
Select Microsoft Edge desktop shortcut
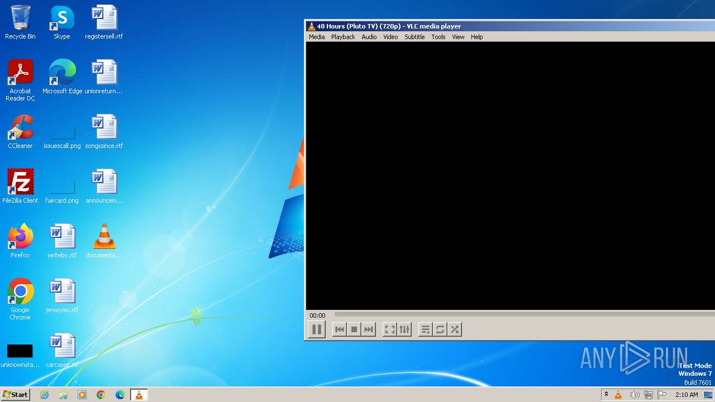62,77
